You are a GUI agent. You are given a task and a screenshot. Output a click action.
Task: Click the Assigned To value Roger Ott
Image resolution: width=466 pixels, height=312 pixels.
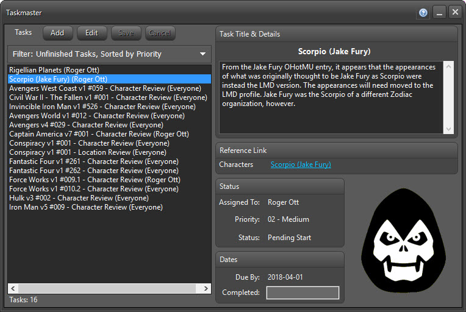point(283,202)
